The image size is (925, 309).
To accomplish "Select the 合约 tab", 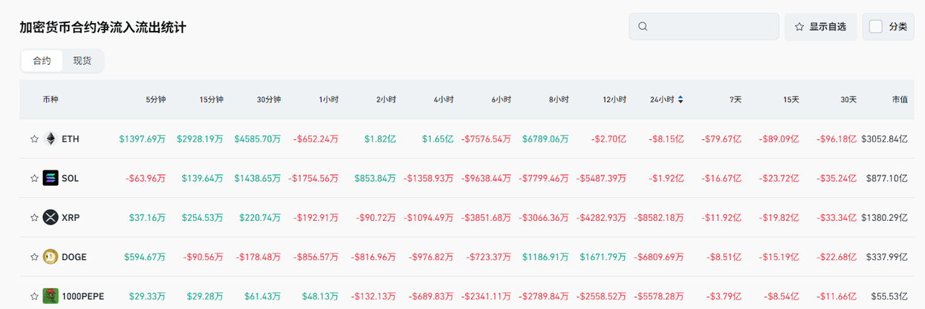I will 42,61.
